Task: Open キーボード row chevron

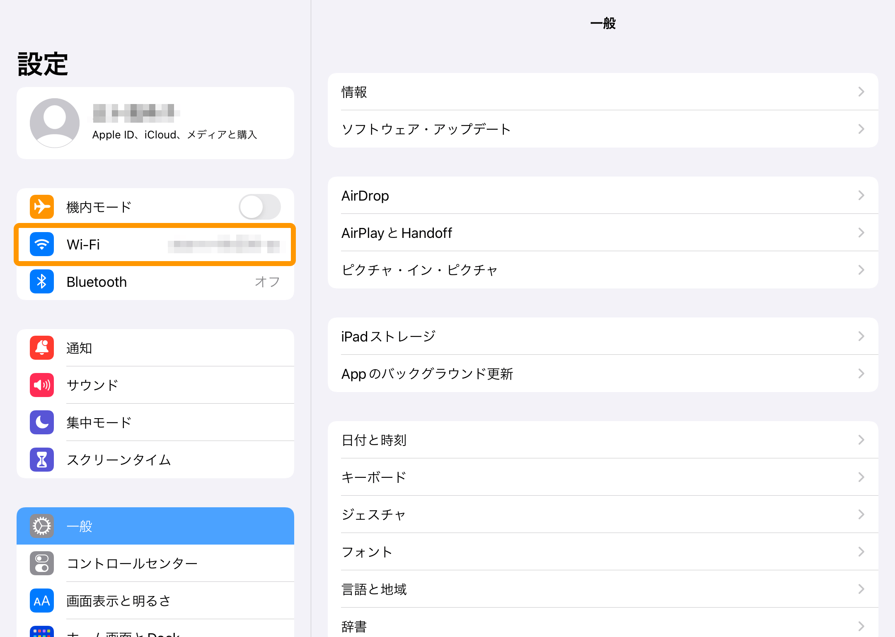Action: click(x=861, y=477)
